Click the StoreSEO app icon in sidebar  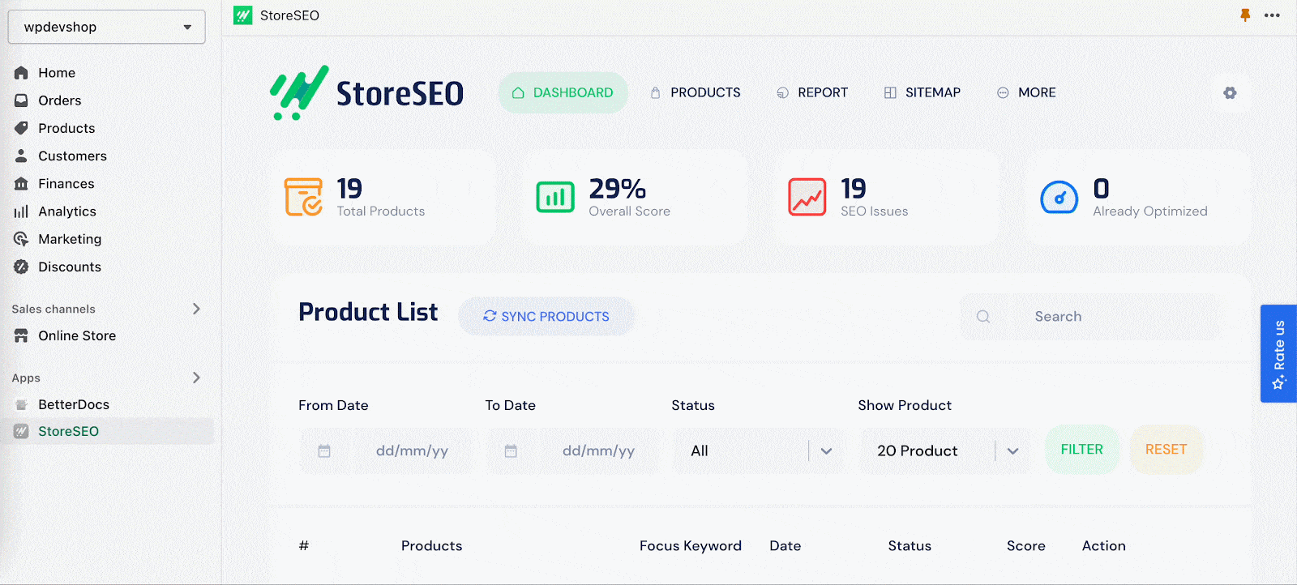(21, 431)
